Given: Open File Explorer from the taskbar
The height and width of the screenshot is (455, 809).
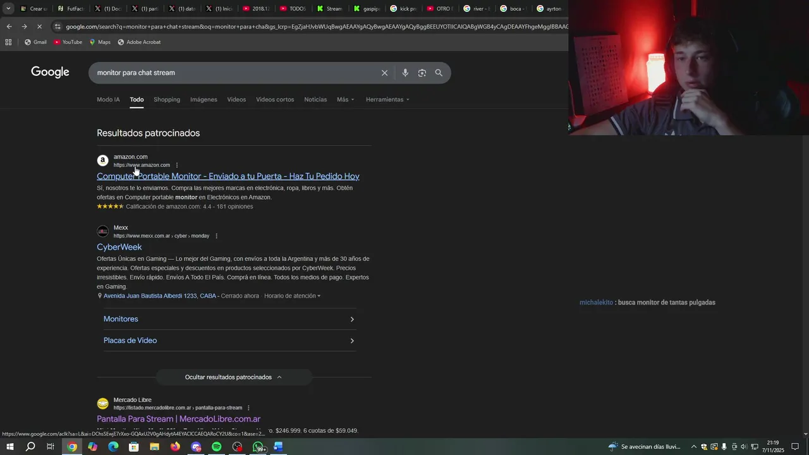Looking at the screenshot, I should click(x=154, y=447).
